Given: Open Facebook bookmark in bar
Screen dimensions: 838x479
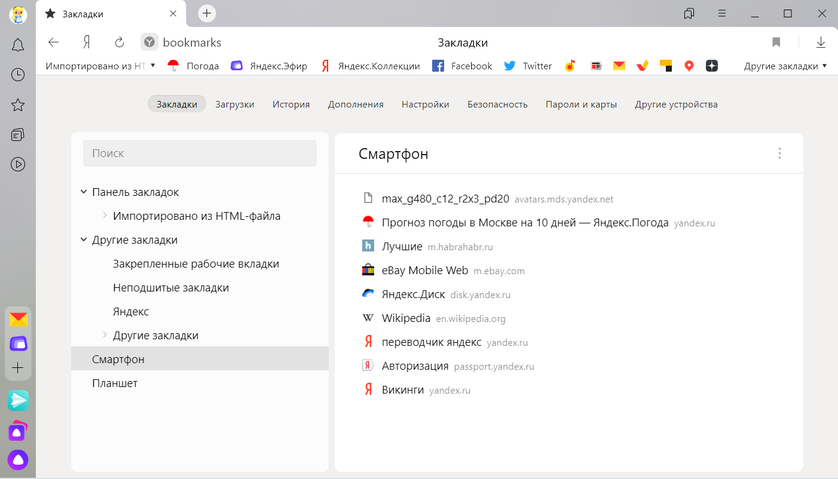Looking at the screenshot, I should pos(462,66).
